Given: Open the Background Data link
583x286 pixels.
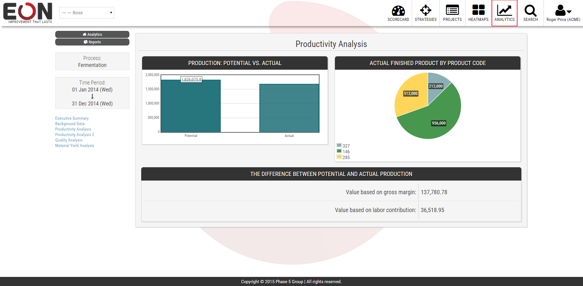Looking at the screenshot, I should coord(70,124).
